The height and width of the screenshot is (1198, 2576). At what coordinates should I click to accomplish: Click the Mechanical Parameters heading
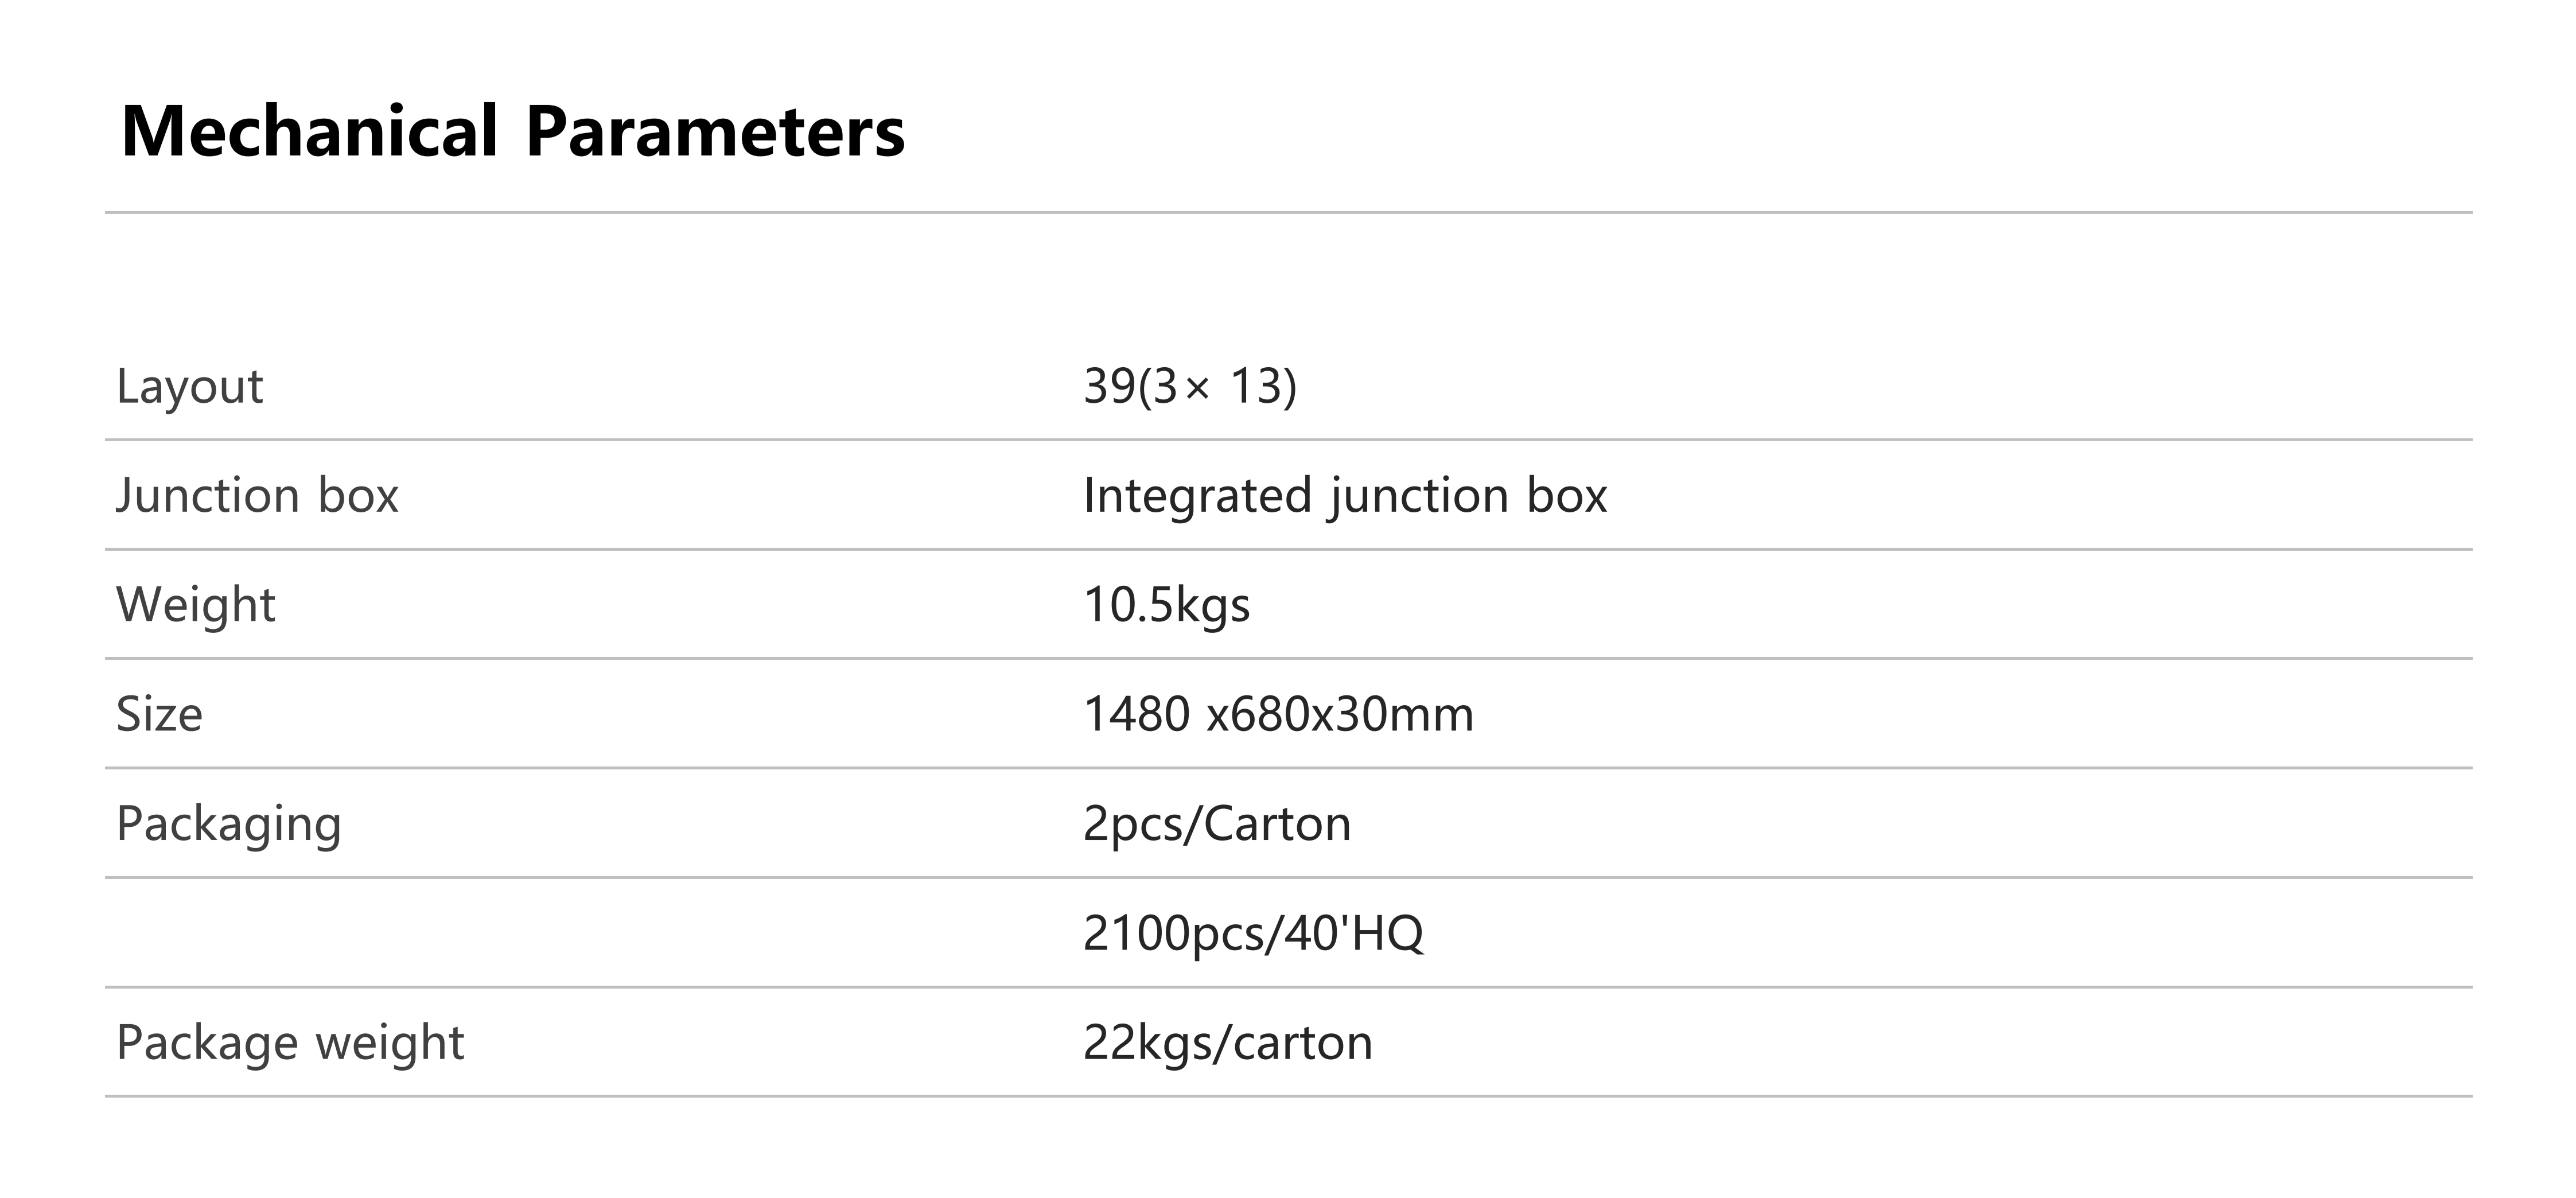pyautogui.click(x=512, y=131)
